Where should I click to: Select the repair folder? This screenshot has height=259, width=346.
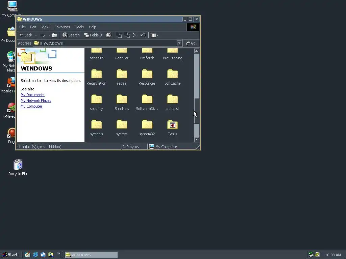[x=122, y=77]
